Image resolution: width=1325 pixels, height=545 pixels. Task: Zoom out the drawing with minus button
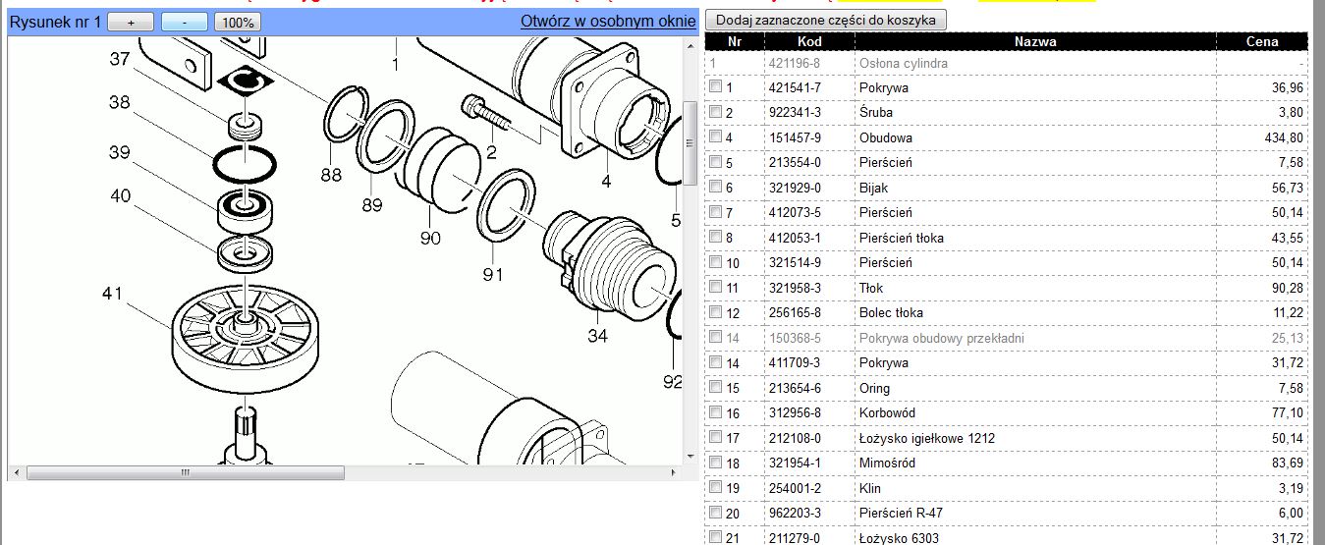click(185, 22)
